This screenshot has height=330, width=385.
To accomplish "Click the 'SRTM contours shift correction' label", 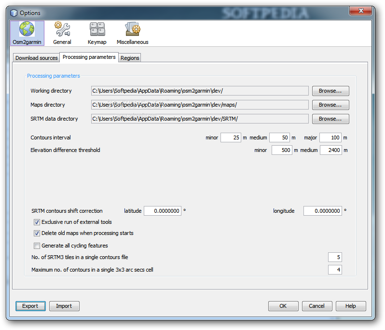I will point(67,211).
